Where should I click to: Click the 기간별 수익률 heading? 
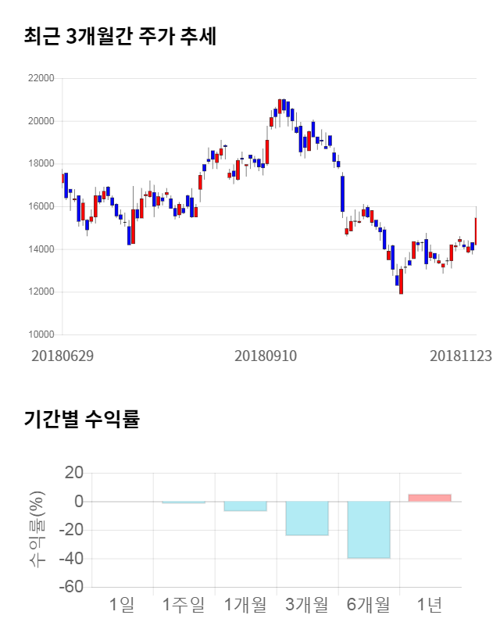point(81,419)
